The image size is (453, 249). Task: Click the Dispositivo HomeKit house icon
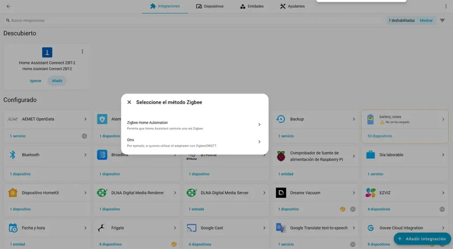(x=13, y=192)
